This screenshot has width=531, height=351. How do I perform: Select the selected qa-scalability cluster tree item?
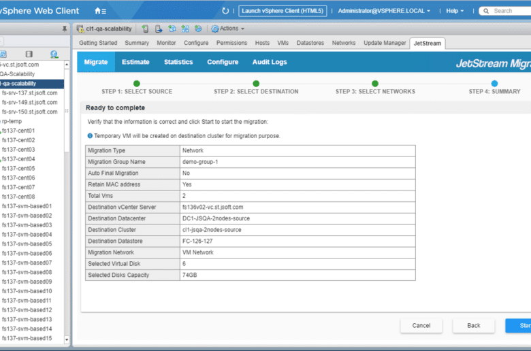(32, 83)
